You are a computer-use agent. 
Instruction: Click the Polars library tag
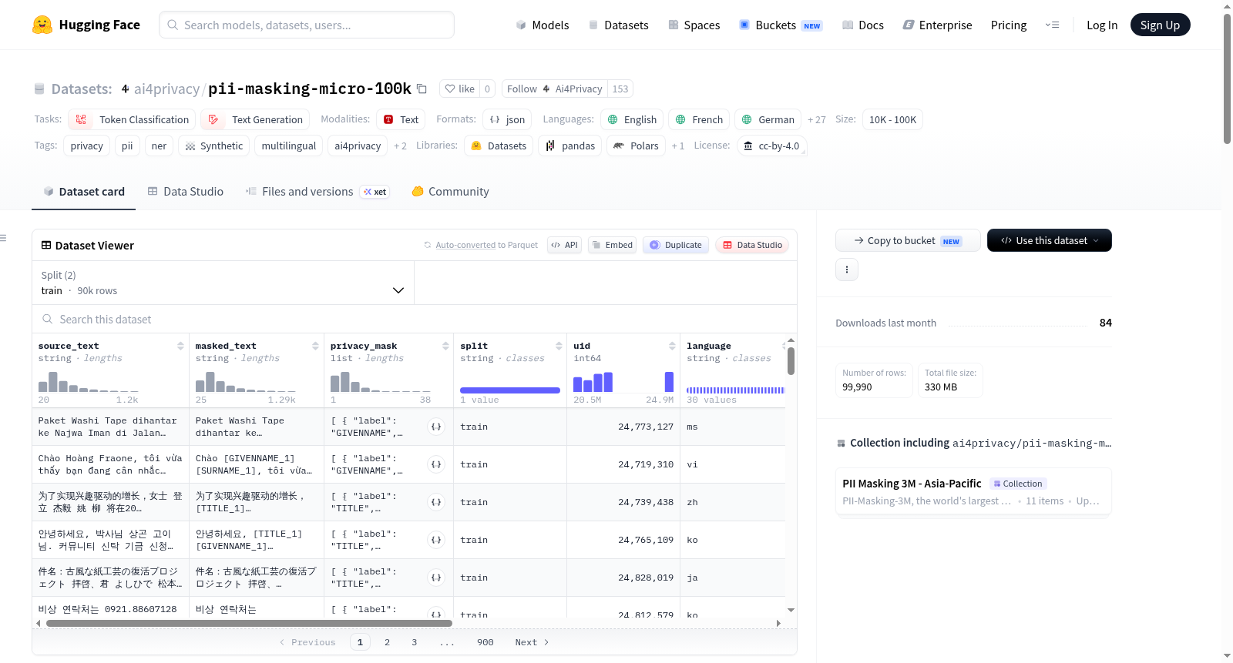tap(636, 146)
